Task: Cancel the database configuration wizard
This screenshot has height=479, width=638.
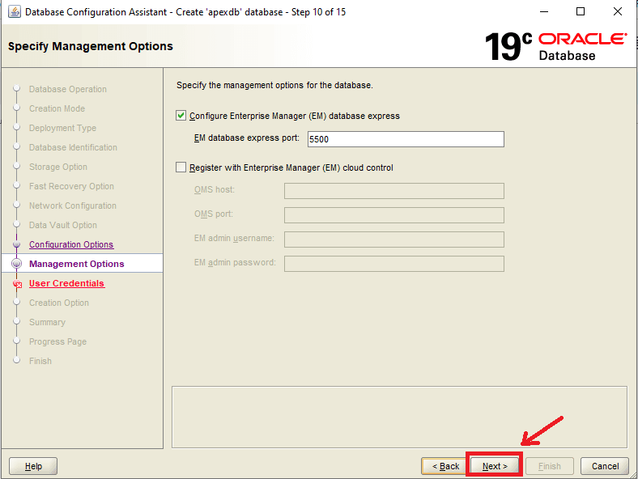Action: point(605,466)
